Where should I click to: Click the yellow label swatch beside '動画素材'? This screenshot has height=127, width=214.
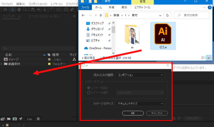click(49, 64)
